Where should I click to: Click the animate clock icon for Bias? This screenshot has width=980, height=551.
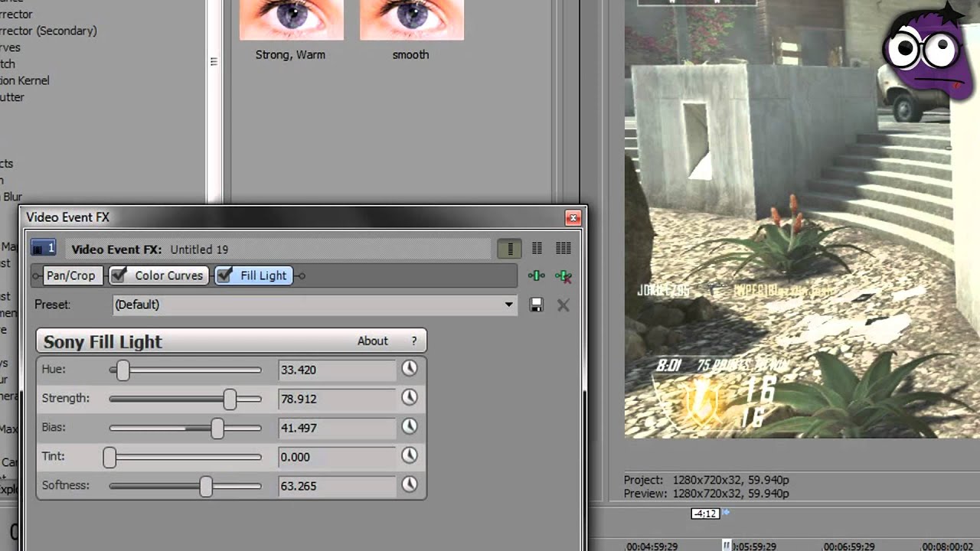[410, 427]
